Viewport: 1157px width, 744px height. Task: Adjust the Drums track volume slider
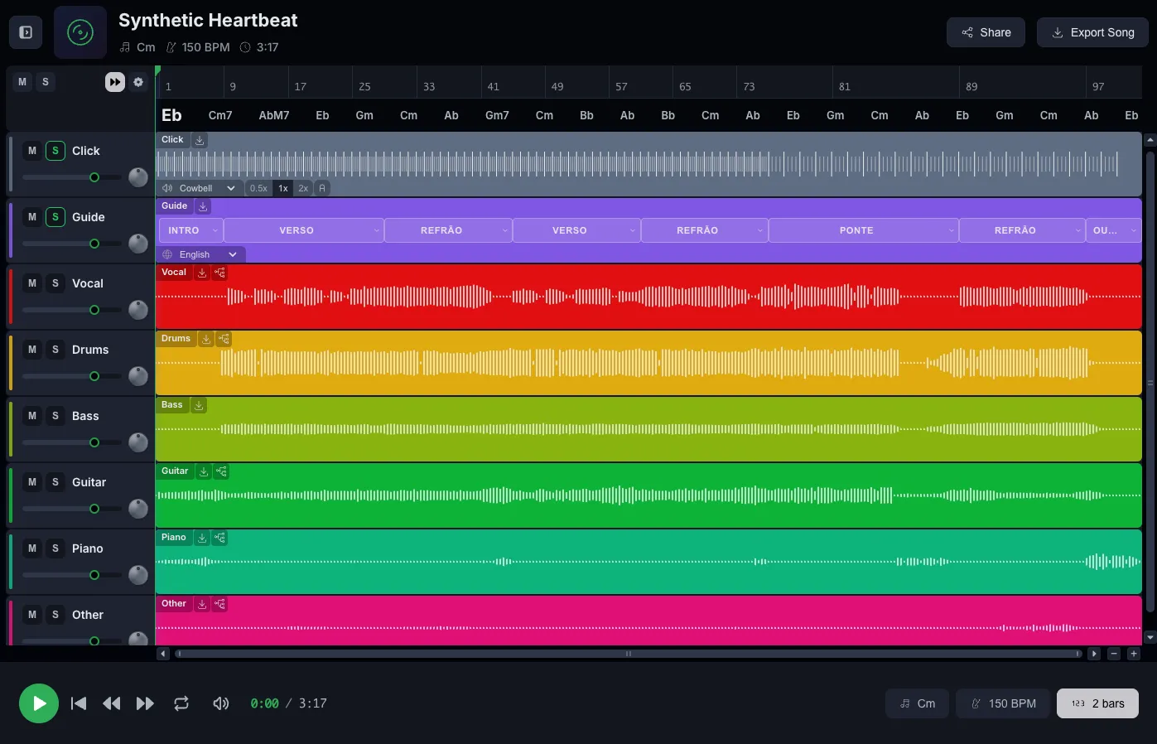(72, 376)
